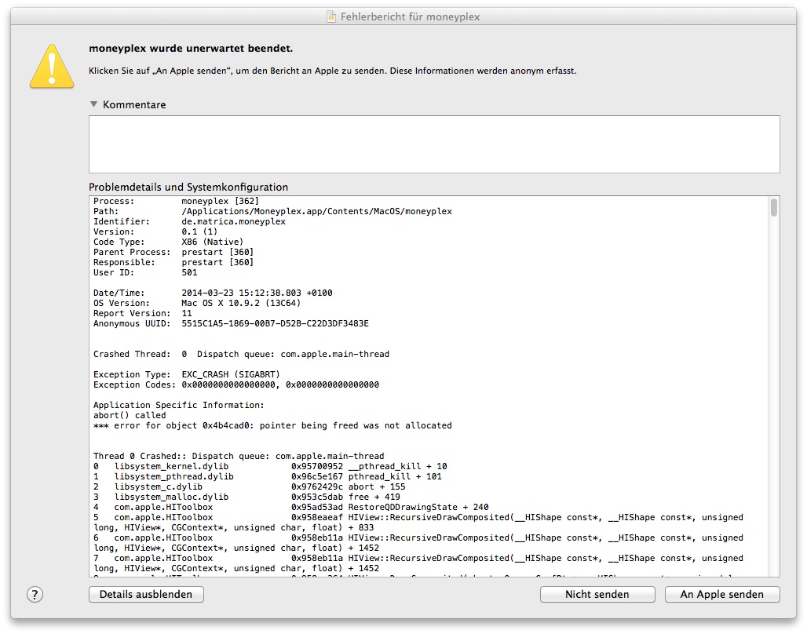Click the 'abort() called' line

(x=130, y=415)
